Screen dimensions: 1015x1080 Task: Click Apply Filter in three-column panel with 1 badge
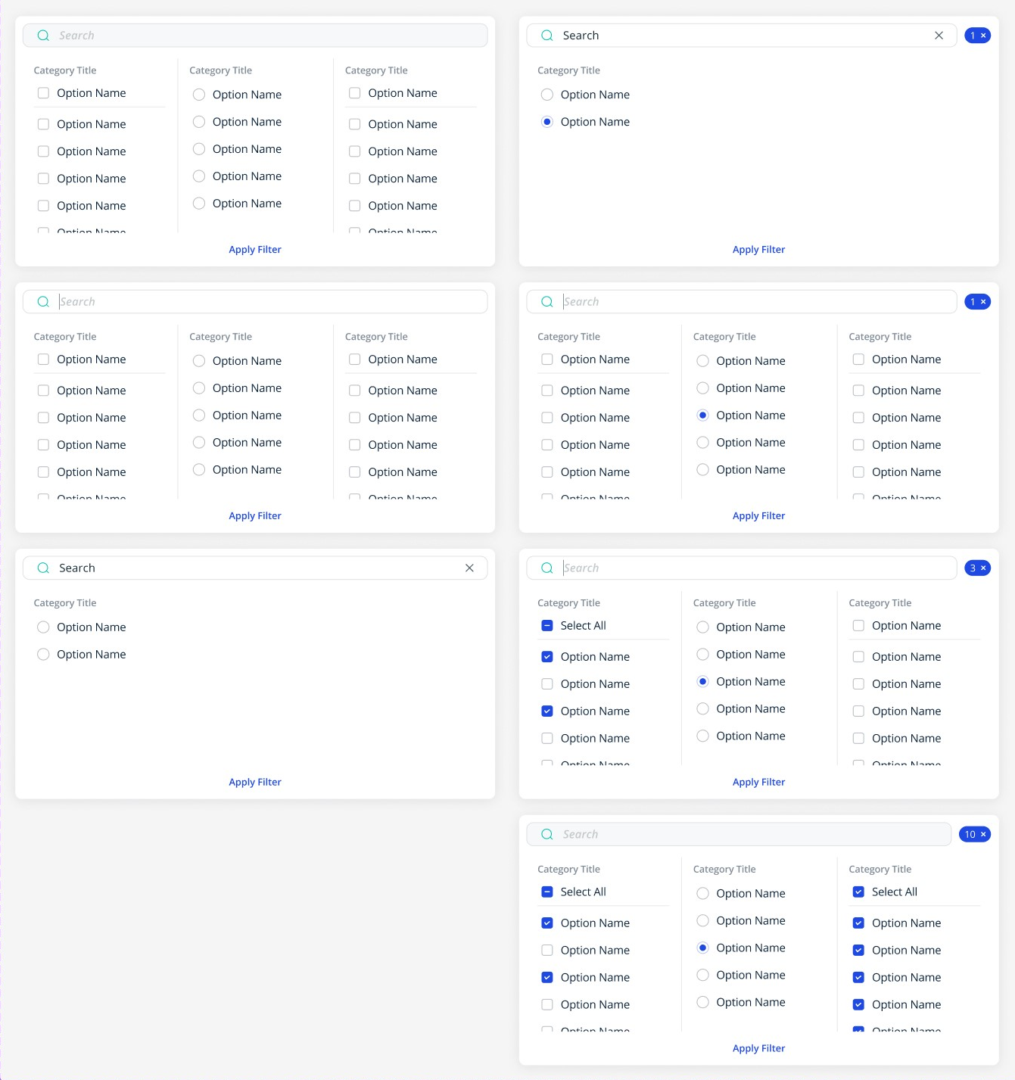pos(758,516)
